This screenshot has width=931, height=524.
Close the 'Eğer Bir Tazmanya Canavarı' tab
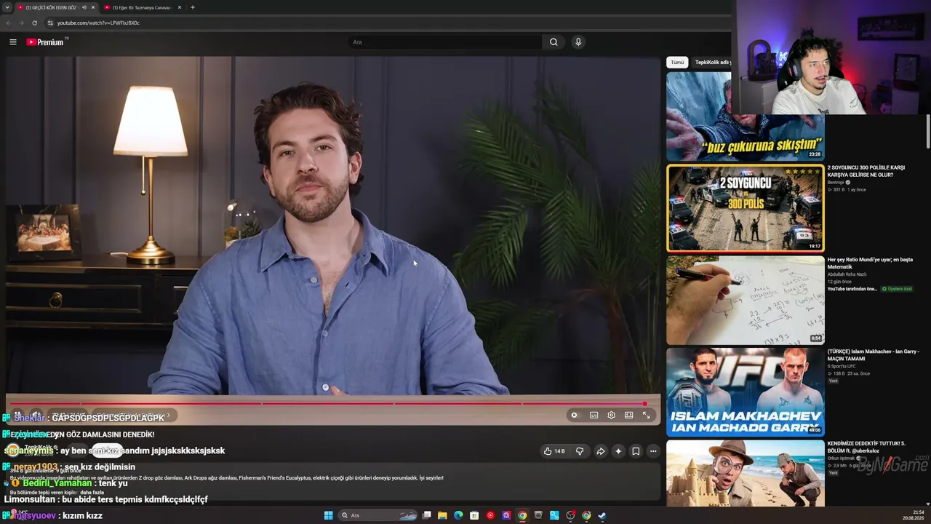point(180,7)
